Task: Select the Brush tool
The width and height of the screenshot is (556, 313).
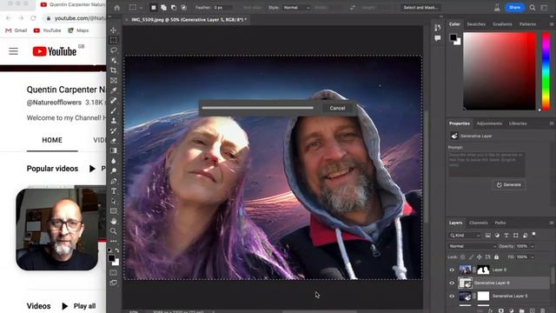Action: click(114, 110)
